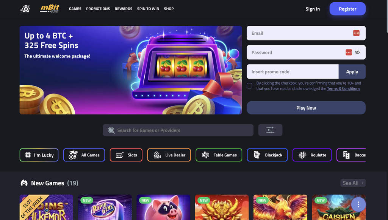Go to SPIN TO WIN page
Viewport: 388px width, 220px height.
[148, 9]
